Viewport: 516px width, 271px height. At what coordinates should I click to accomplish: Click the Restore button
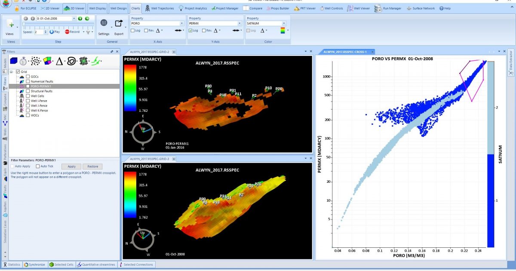92,166
